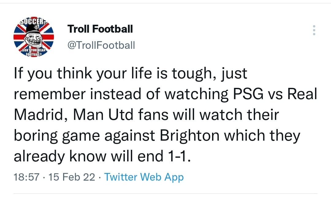Click the word "remember" in the tweet
The height and width of the screenshot is (198, 331).
(50, 94)
